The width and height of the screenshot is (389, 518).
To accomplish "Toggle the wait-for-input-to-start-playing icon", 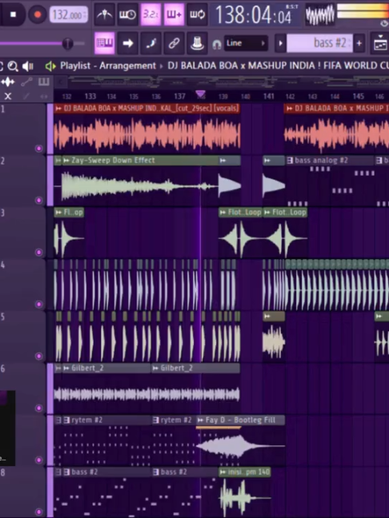I will point(127,14).
